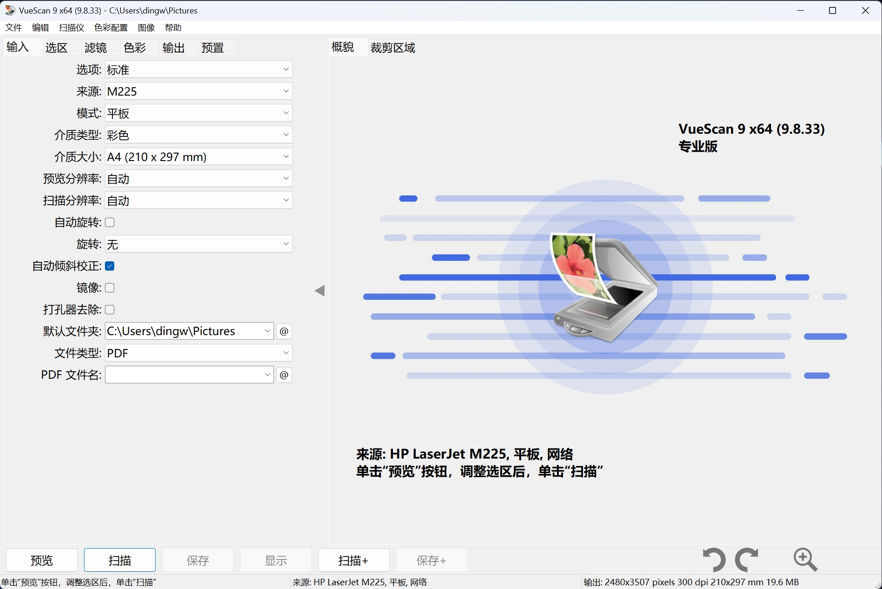Switch to the 滤镜 tab
Image resolution: width=882 pixels, height=589 pixels.
(96, 48)
